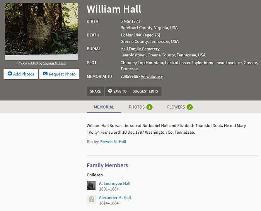Image resolution: width=261 pixels, height=211 pixels.
Task: Click the View Source link
Action: coord(152,77)
